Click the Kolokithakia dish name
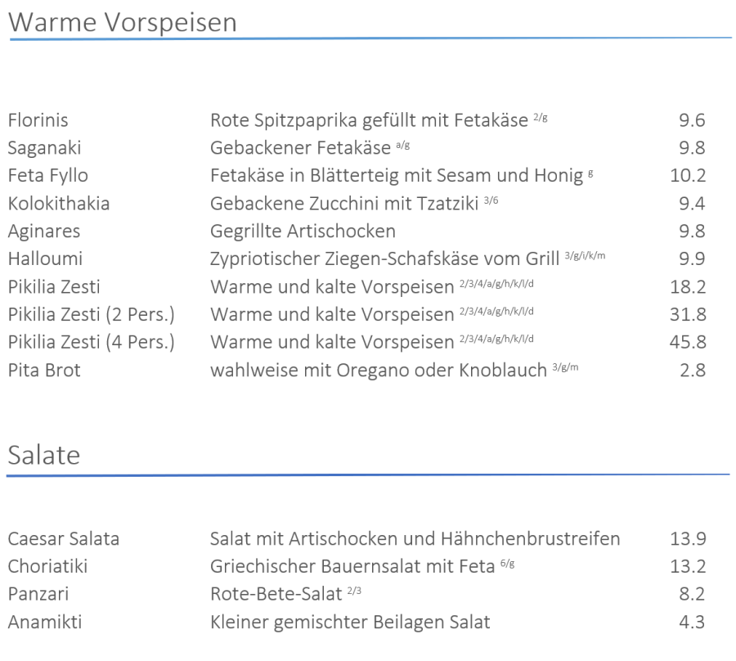736x661 pixels. coord(58,204)
